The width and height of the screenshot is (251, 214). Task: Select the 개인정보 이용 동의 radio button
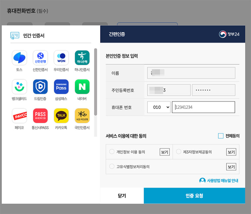coord(112,152)
